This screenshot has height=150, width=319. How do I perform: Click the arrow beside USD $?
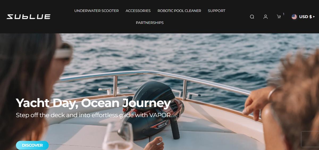pos(314,17)
